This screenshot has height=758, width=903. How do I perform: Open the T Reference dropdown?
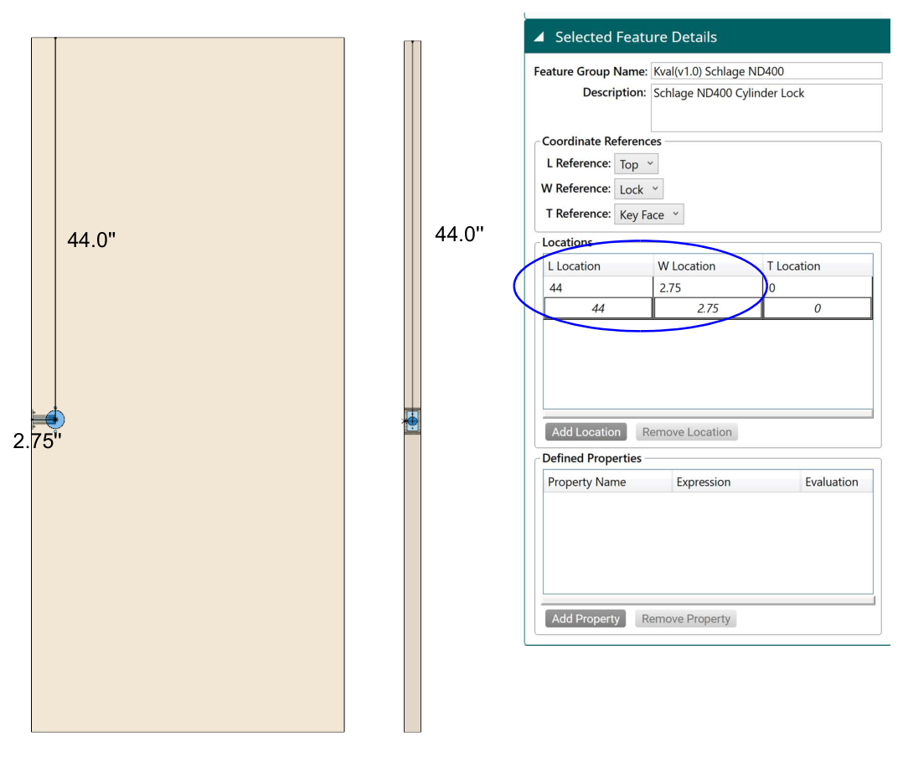[649, 215]
